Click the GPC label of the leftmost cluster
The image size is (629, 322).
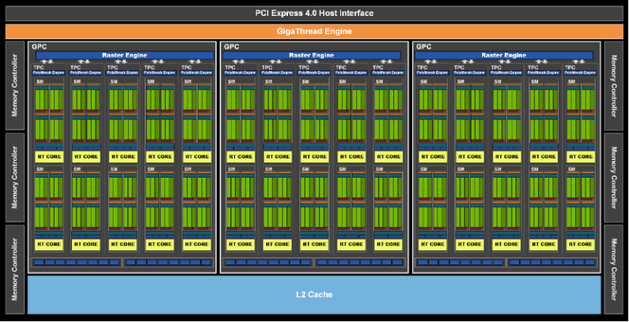(x=39, y=46)
